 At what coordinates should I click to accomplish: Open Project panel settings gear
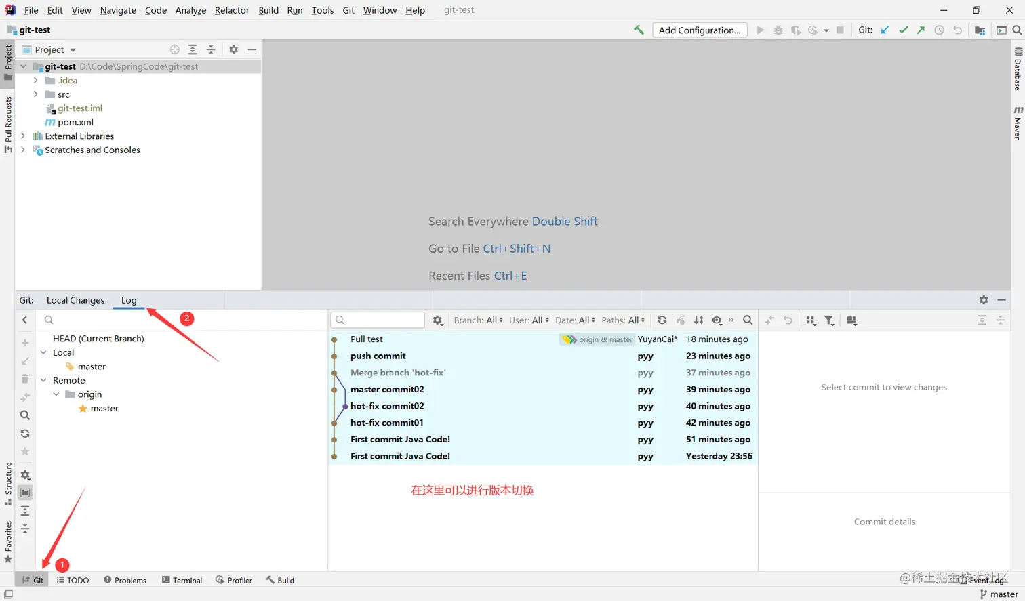tap(233, 49)
